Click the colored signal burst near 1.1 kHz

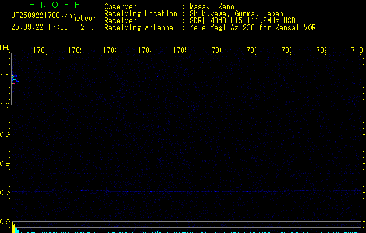pos(15,78)
